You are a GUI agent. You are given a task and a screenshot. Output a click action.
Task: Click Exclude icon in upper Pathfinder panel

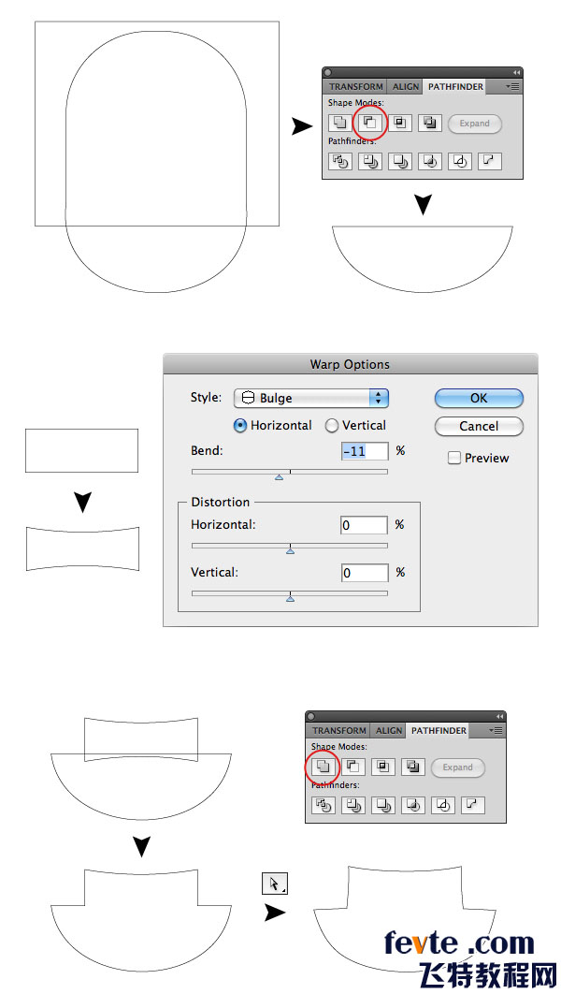point(430,123)
